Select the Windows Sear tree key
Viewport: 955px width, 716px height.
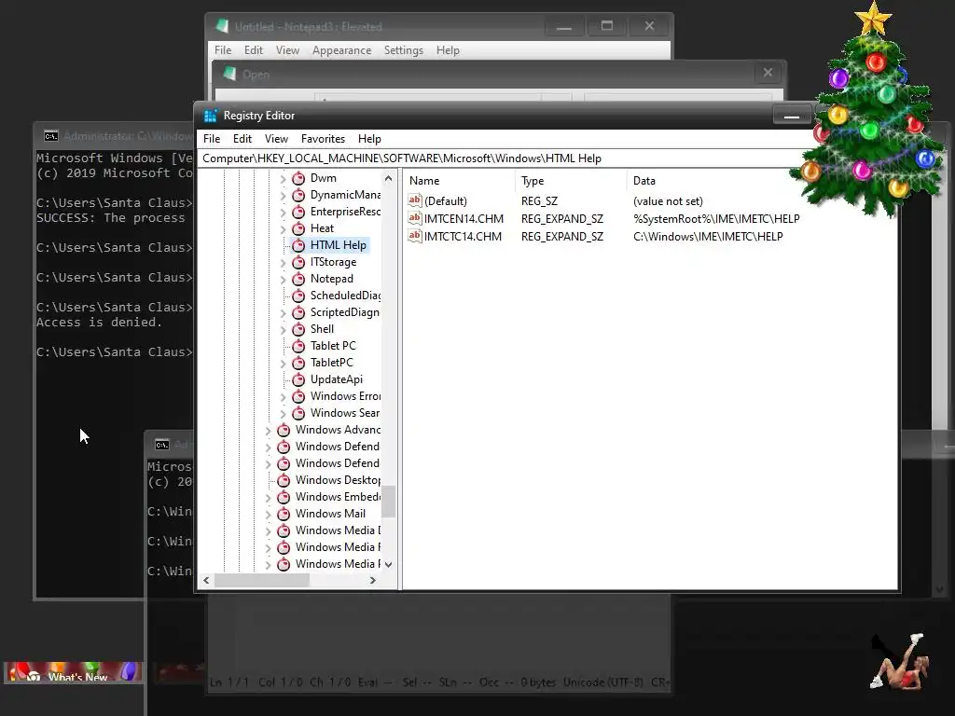[345, 413]
